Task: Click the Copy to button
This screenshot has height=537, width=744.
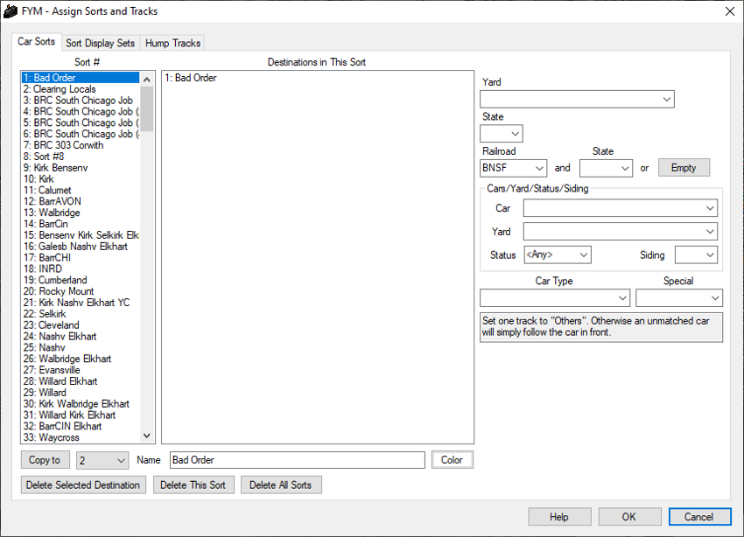Action: (x=45, y=460)
